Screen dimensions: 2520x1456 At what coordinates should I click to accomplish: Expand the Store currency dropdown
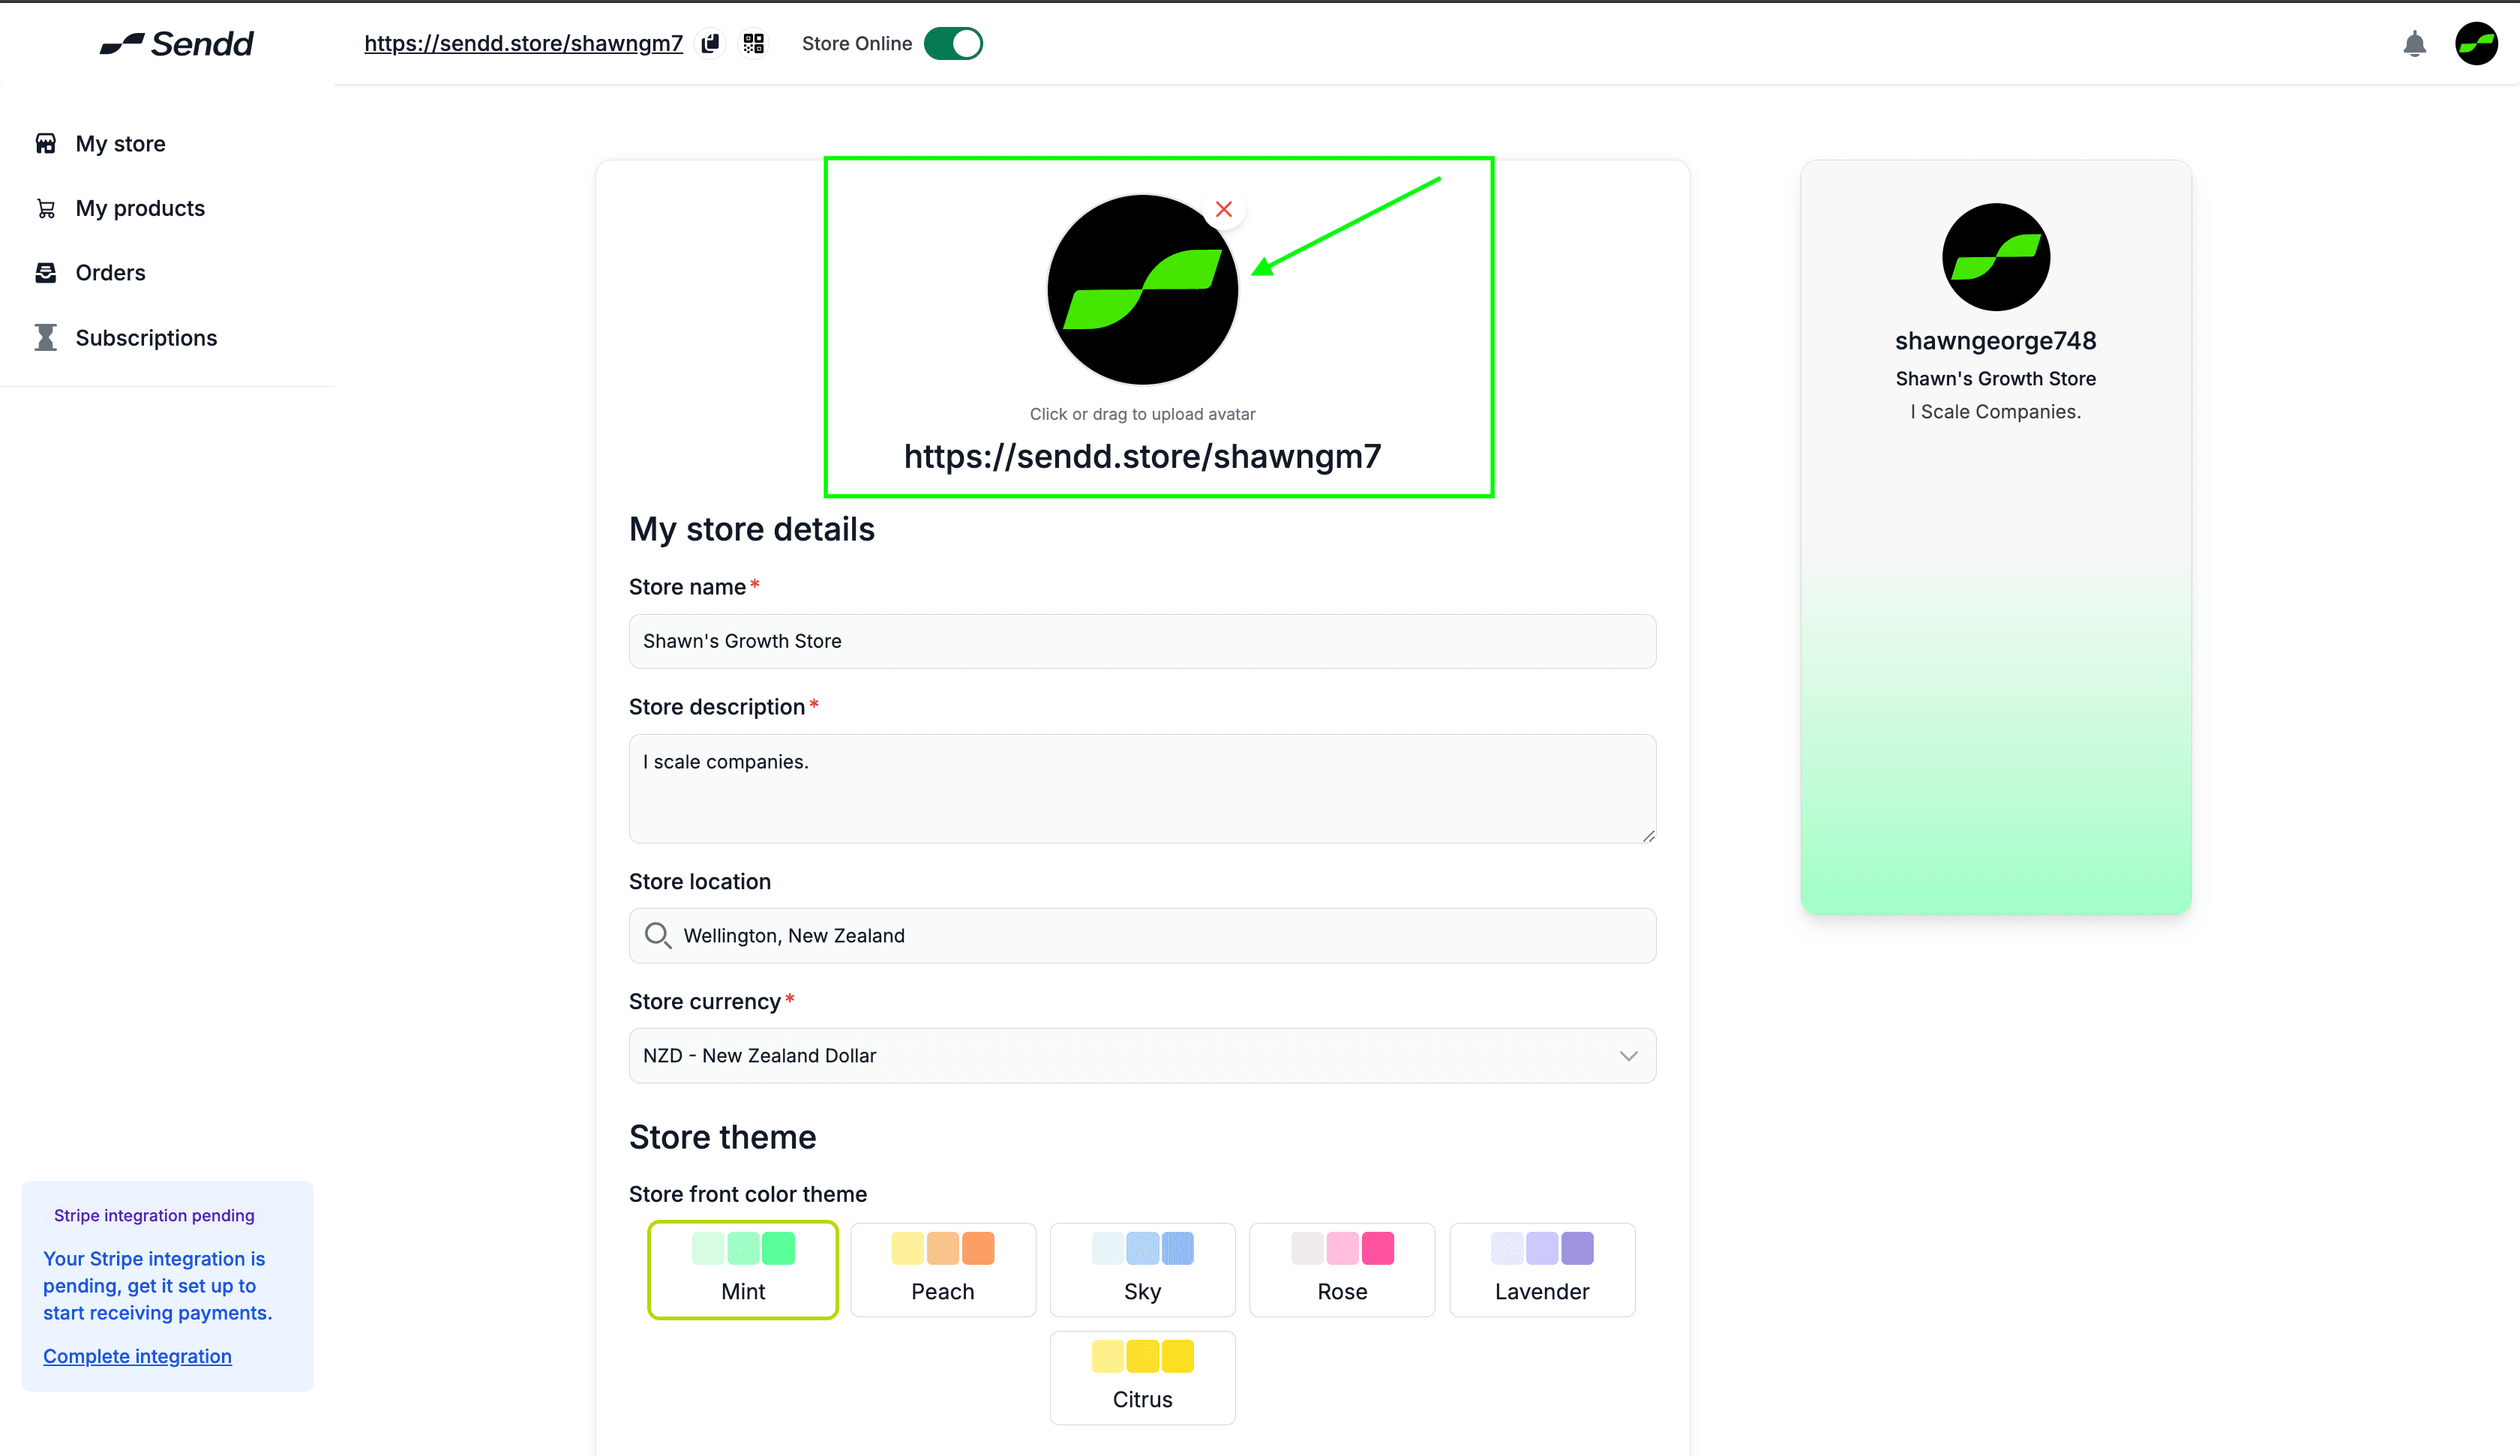1142,1055
